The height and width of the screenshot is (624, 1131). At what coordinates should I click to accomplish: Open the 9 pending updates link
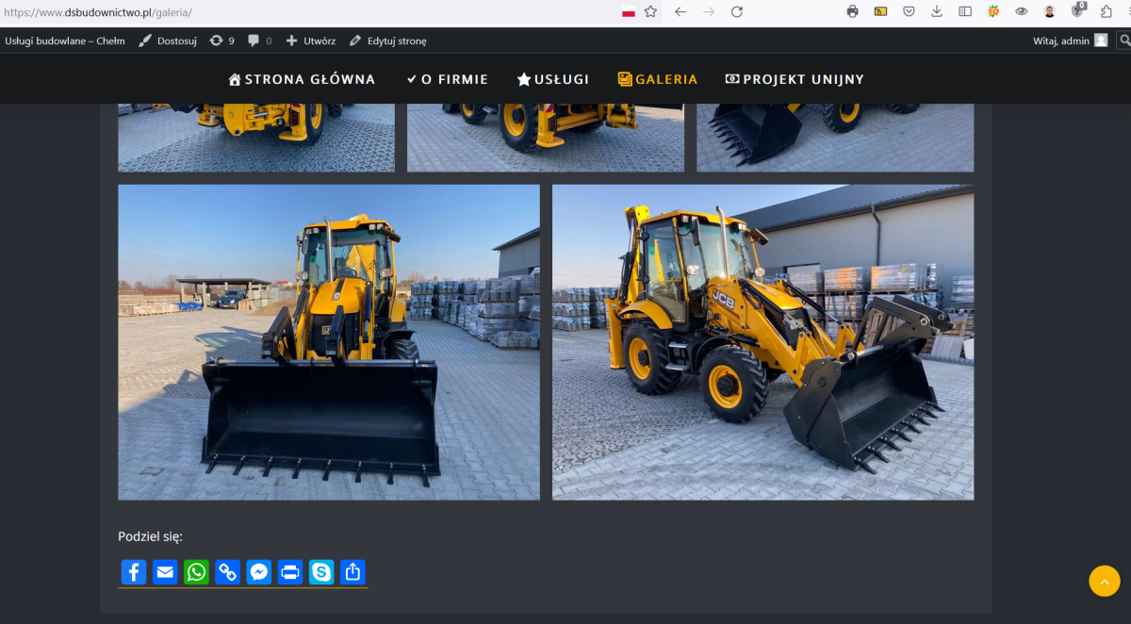point(222,41)
